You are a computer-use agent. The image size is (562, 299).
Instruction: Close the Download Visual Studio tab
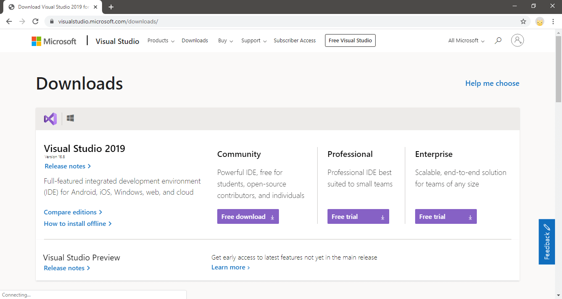pyautogui.click(x=96, y=7)
